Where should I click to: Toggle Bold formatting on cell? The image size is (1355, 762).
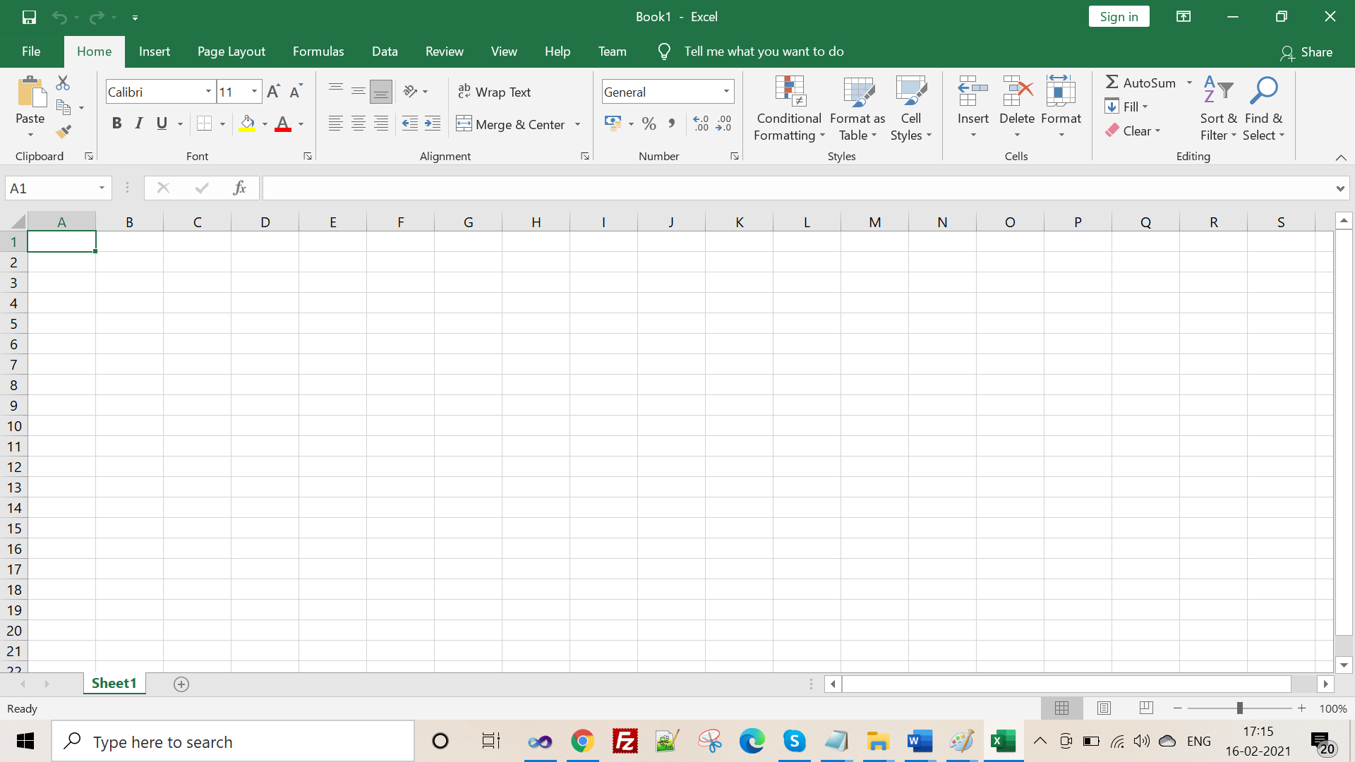[x=116, y=123]
